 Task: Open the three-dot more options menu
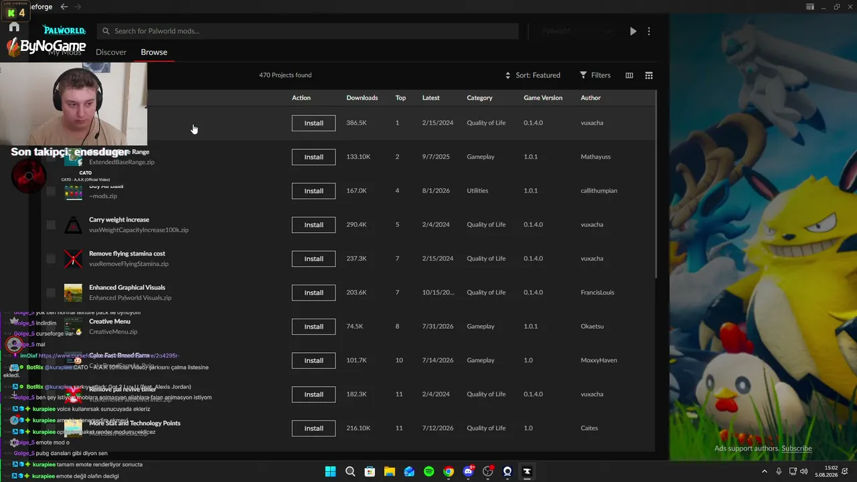click(649, 31)
